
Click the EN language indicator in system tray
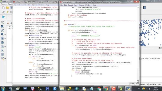pyautogui.click(x=139, y=88)
